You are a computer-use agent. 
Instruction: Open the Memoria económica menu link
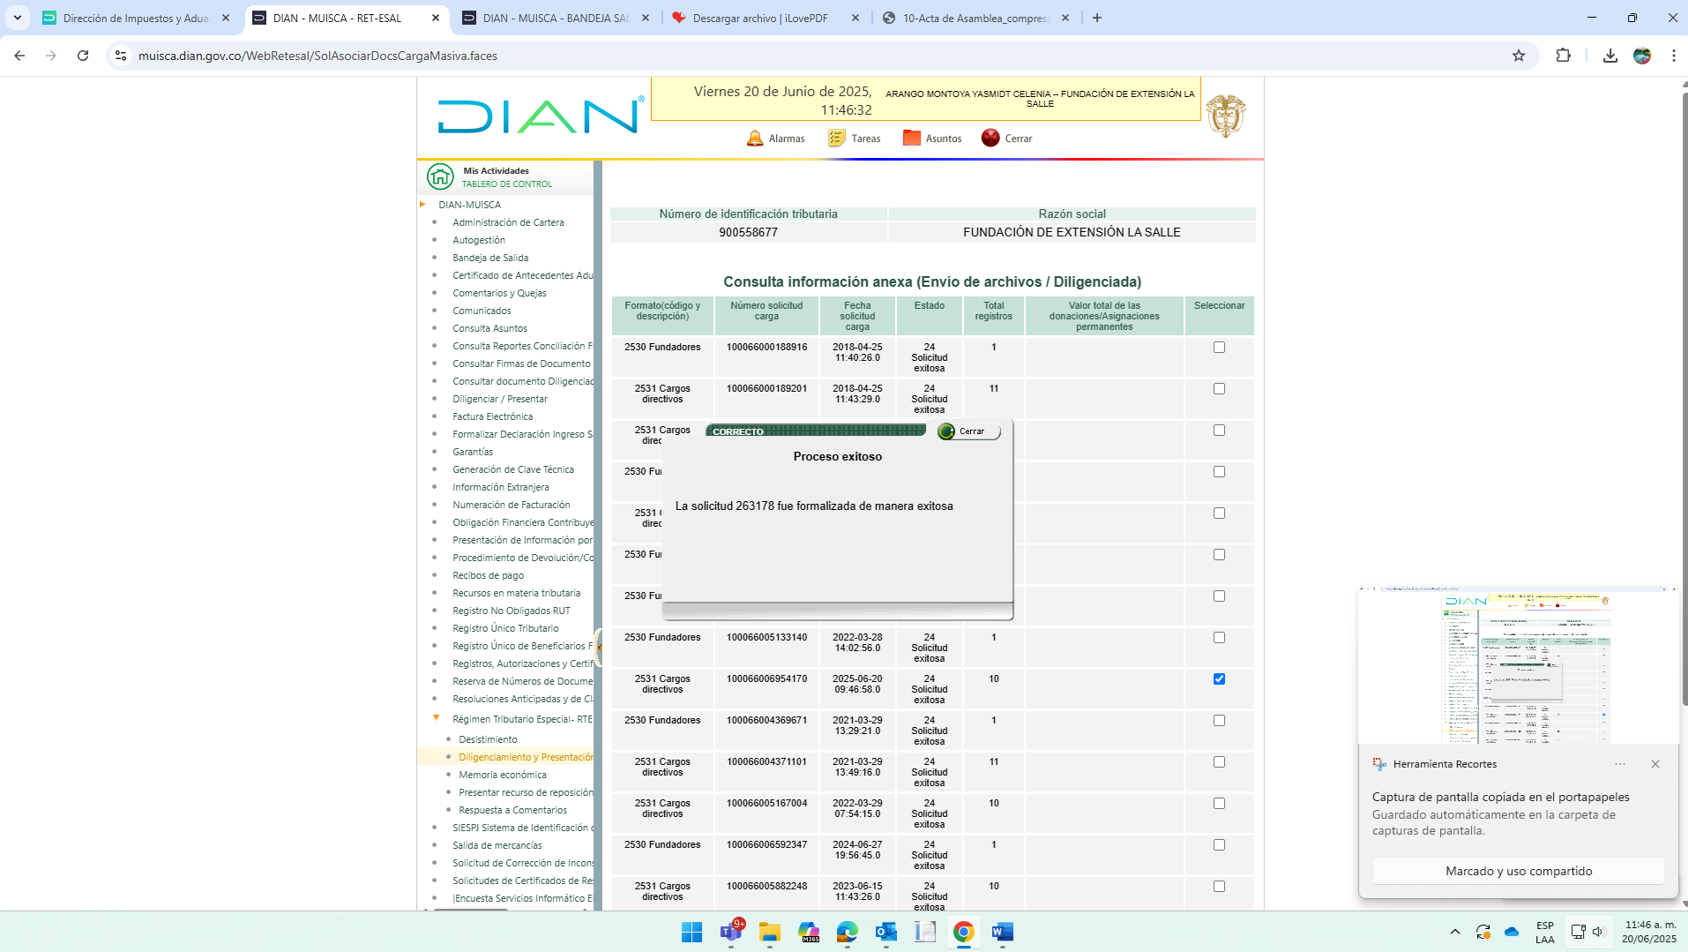point(502,775)
